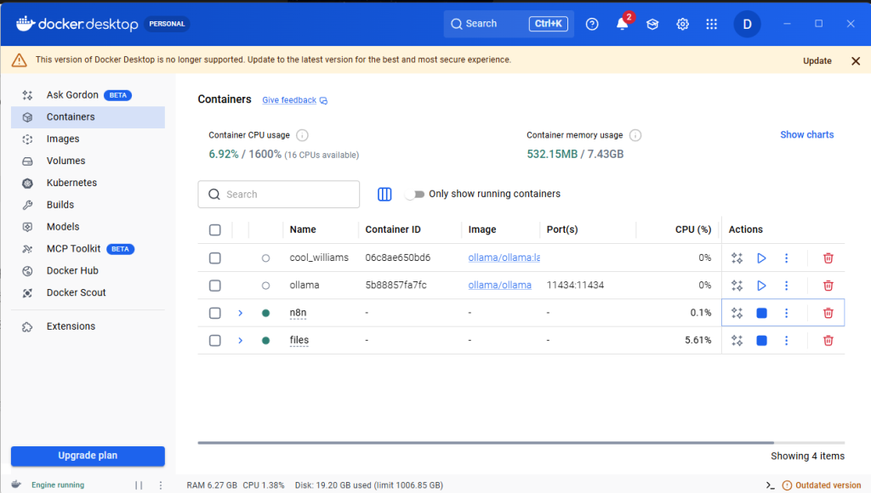Select the ollama row checkbox

(x=215, y=286)
